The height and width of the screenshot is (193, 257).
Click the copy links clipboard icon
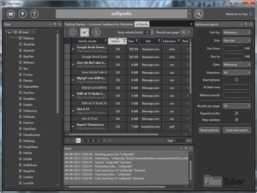[96, 32]
